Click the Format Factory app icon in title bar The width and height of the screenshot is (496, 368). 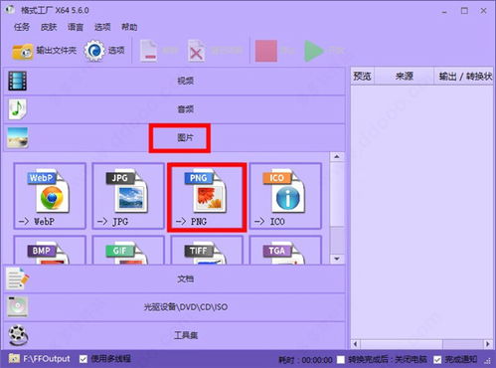[10, 10]
